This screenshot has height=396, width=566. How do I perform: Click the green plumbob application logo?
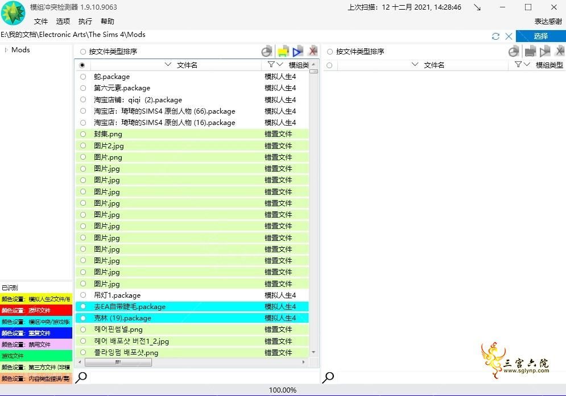point(13,13)
